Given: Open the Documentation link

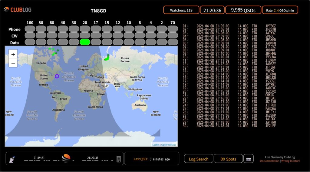Looking at the screenshot, I should [x=269, y=161].
